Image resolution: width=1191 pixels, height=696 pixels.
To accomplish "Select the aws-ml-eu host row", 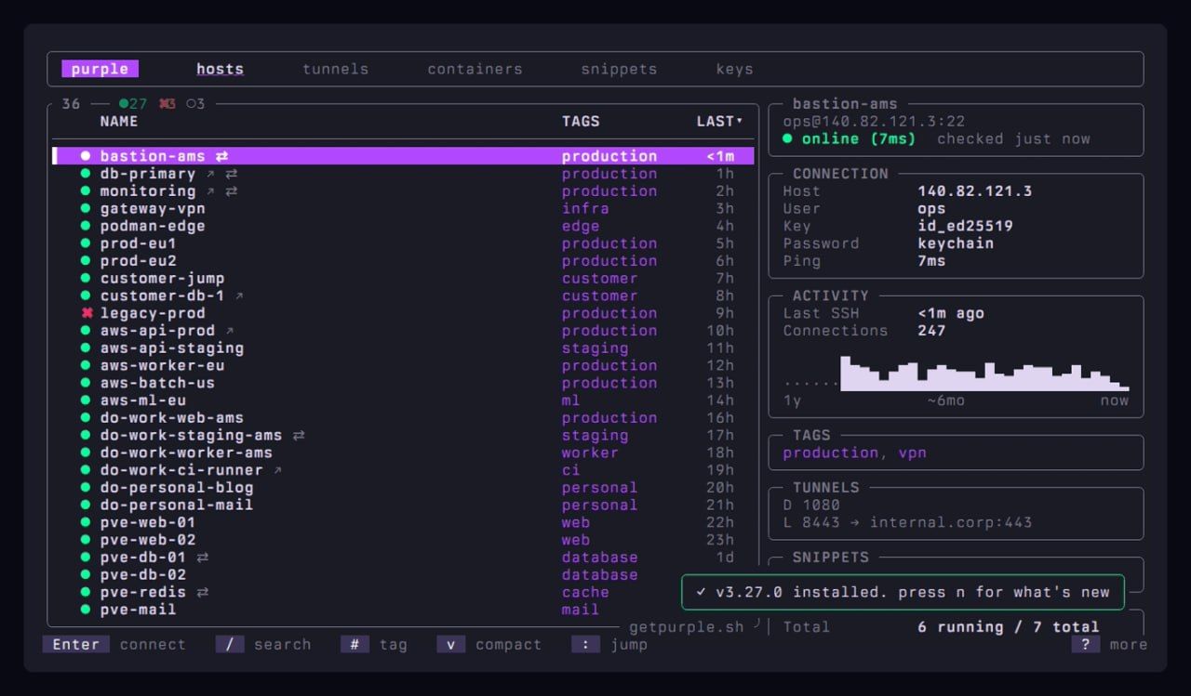I will click(403, 401).
